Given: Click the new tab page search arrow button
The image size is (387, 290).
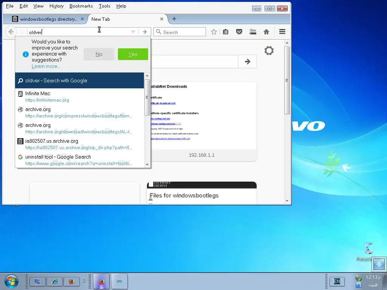Looking at the screenshot, I should tap(248, 62).
